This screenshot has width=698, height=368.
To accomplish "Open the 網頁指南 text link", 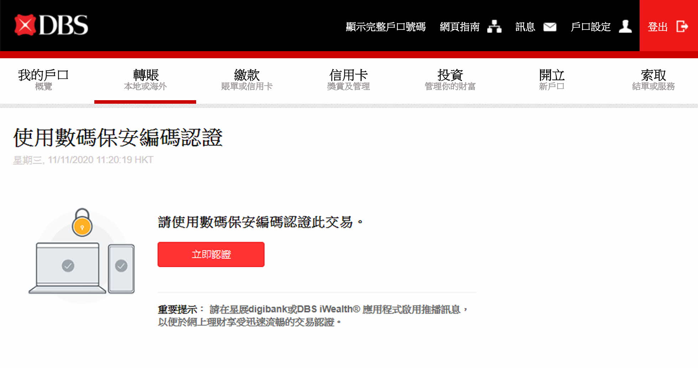I will [460, 27].
